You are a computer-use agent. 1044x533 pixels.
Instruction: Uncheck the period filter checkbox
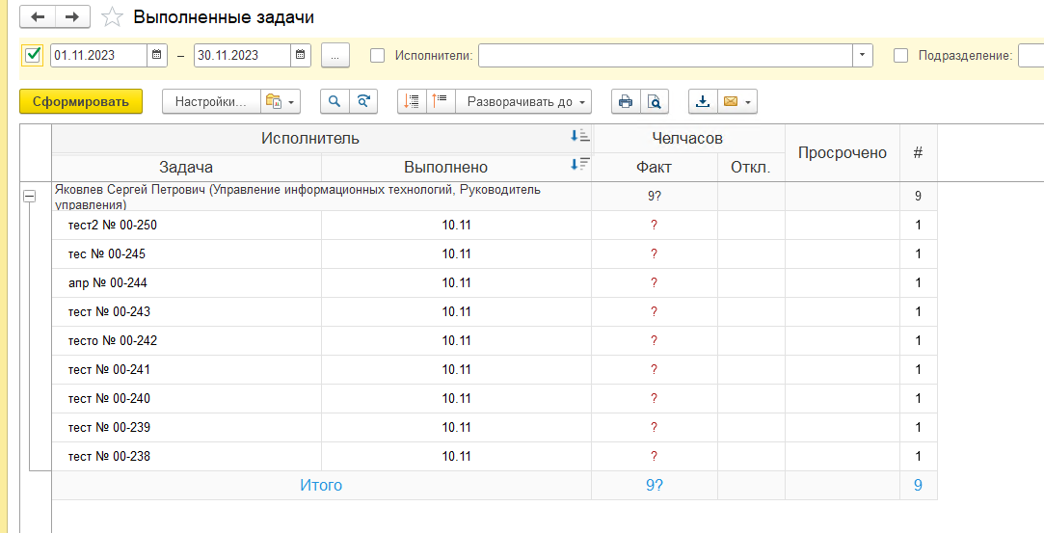[33, 55]
